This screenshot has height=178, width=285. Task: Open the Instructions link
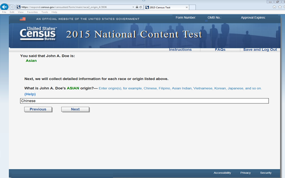(x=180, y=50)
